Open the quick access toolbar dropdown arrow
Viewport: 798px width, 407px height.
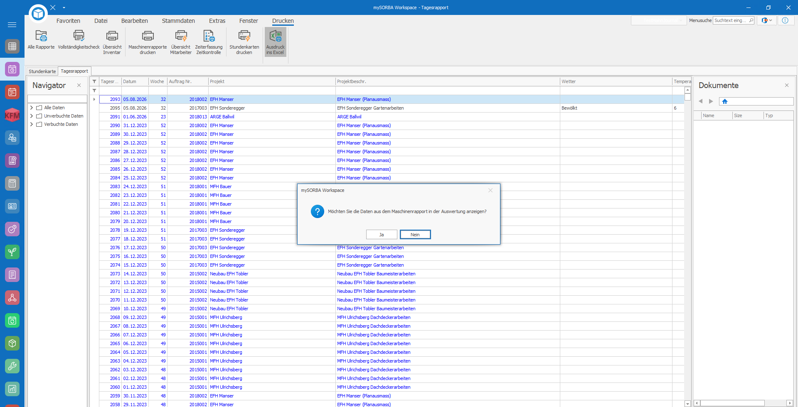tap(64, 7)
